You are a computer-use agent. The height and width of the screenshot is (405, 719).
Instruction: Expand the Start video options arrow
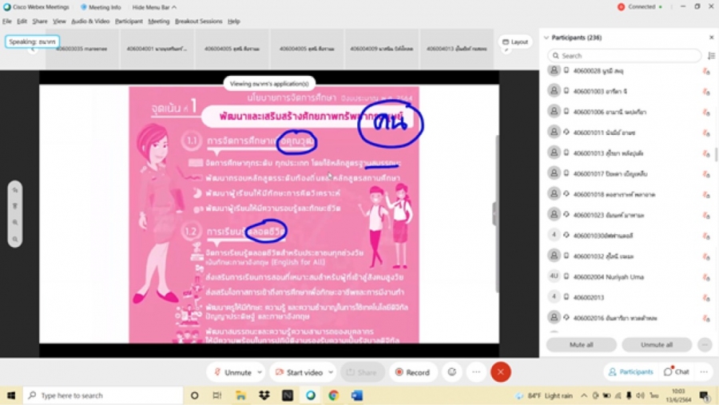[330, 372]
